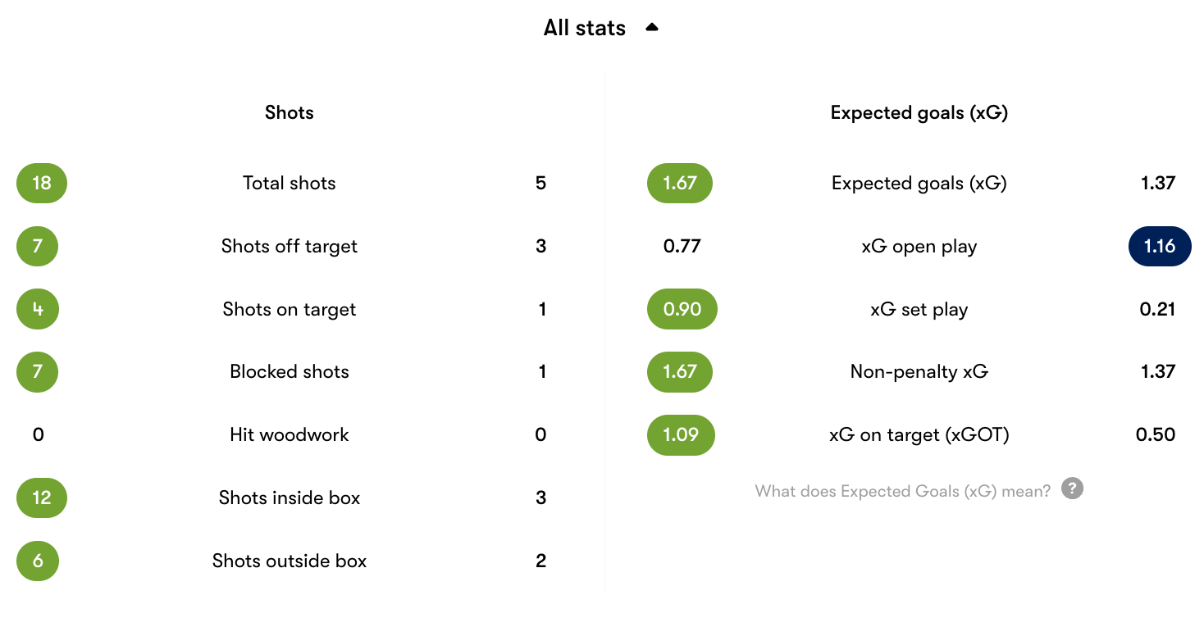Click the green 4 shots on target badge

(38, 309)
